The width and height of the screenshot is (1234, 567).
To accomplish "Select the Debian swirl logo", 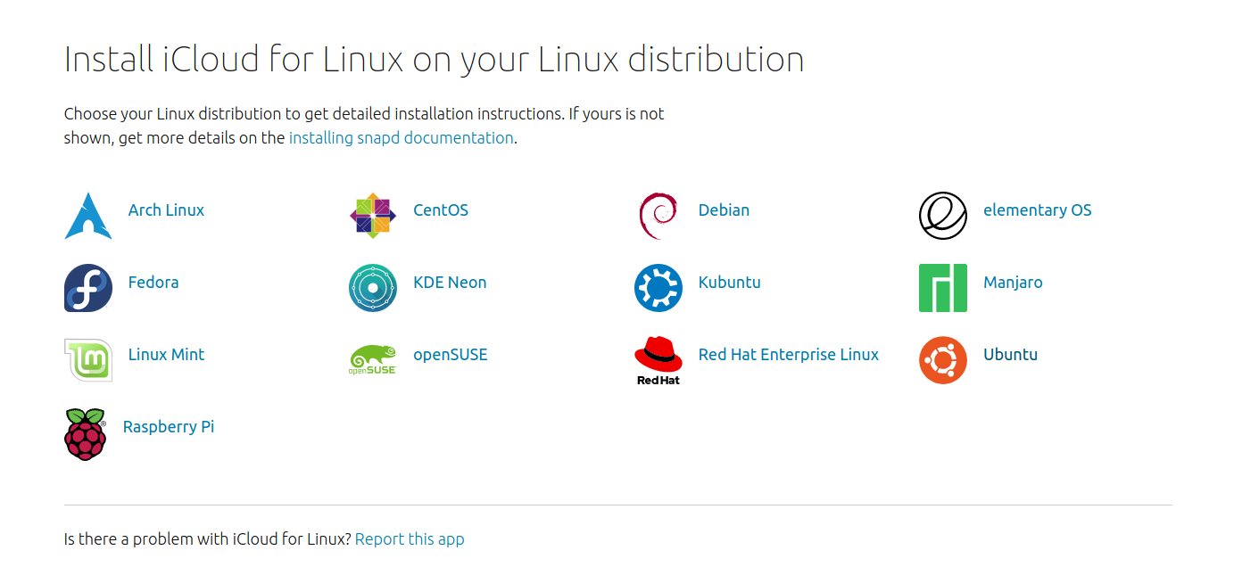I will (658, 216).
